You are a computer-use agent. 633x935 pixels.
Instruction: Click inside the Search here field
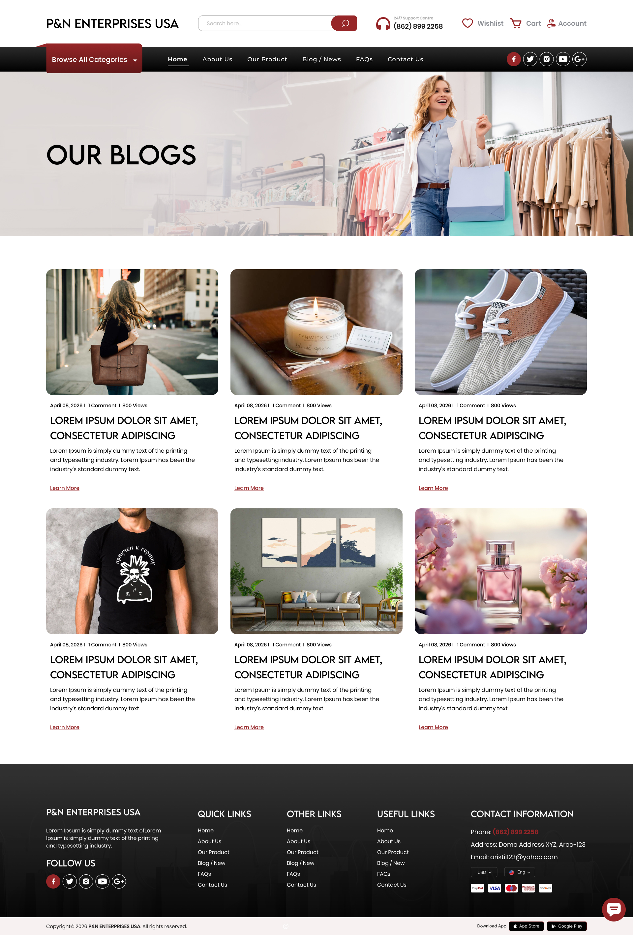click(264, 23)
